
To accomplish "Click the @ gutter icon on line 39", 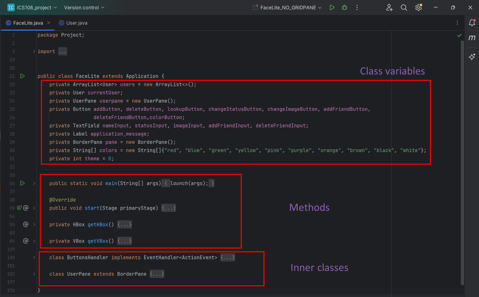I will 26,208.
